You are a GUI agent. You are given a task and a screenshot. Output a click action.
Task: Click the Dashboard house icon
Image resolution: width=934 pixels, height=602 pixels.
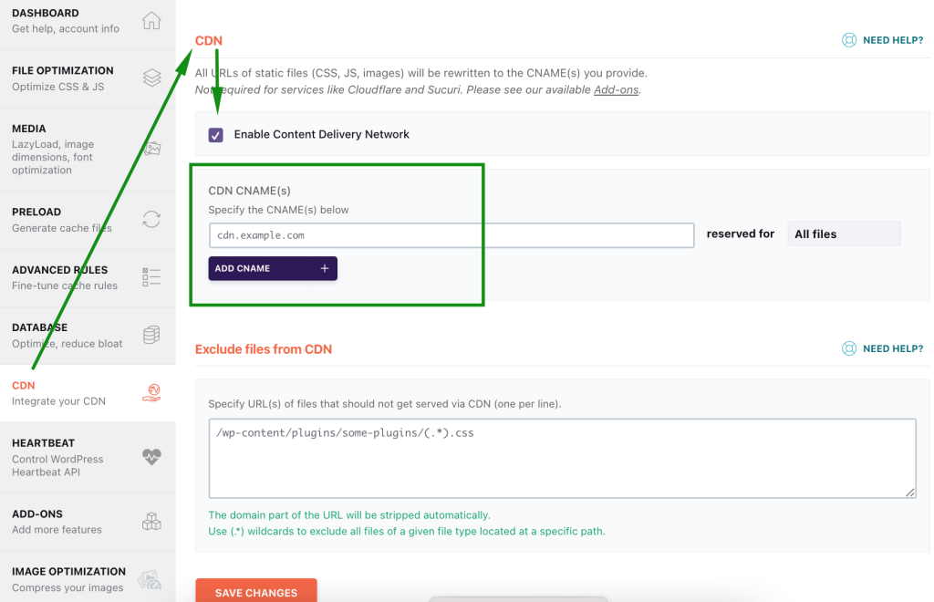tap(151, 21)
